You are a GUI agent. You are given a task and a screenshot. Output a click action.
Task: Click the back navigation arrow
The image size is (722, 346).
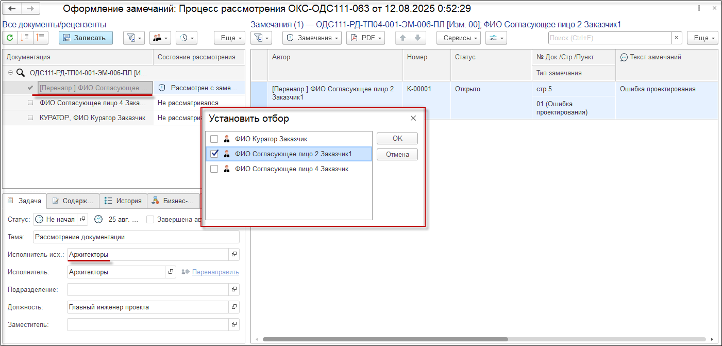click(12, 9)
